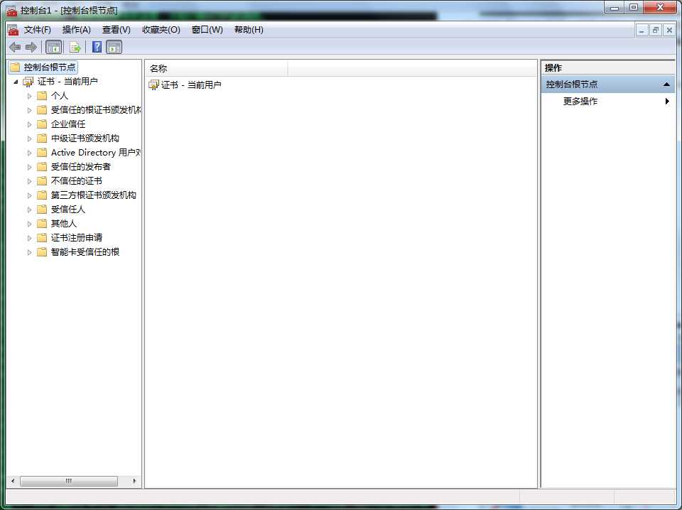
Task: Open the 帮助(H) menu
Action: tap(249, 30)
